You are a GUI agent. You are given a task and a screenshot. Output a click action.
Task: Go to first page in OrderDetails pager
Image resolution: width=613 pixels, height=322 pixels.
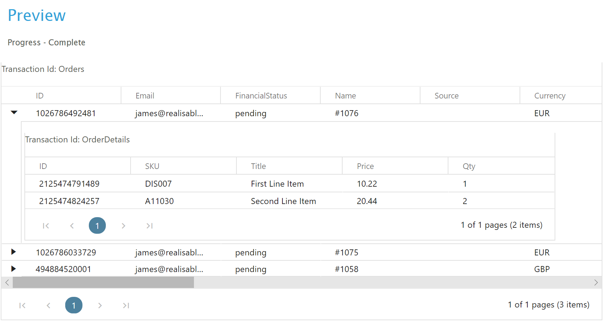coord(46,226)
